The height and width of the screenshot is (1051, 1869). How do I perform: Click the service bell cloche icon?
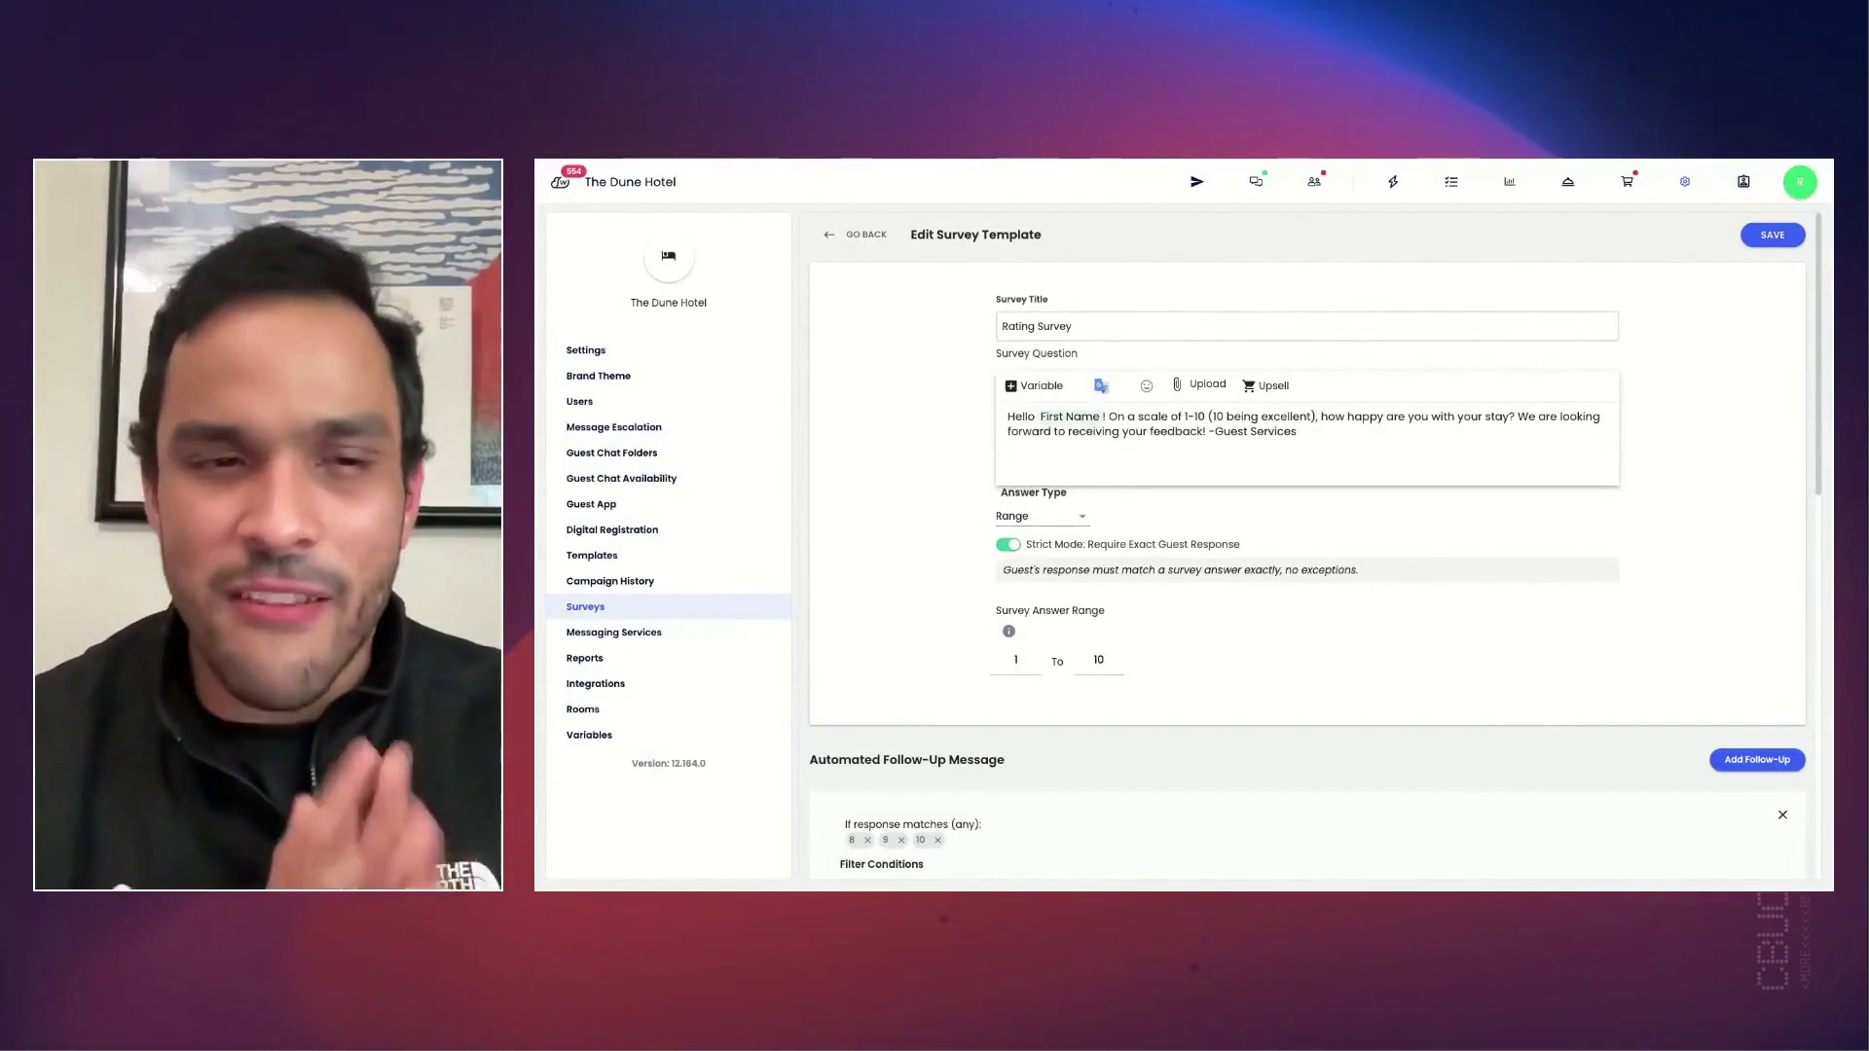1567,182
